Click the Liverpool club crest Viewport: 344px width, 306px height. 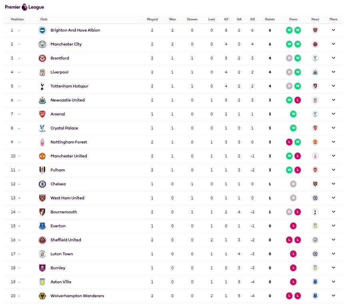[42, 72]
